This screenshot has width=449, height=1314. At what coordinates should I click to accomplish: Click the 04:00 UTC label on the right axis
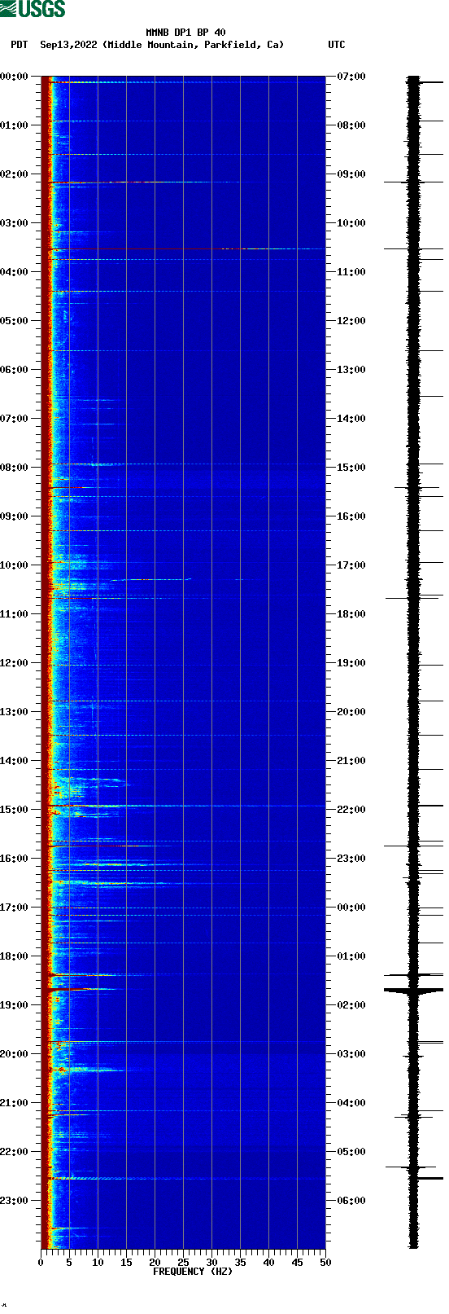tap(351, 1103)
